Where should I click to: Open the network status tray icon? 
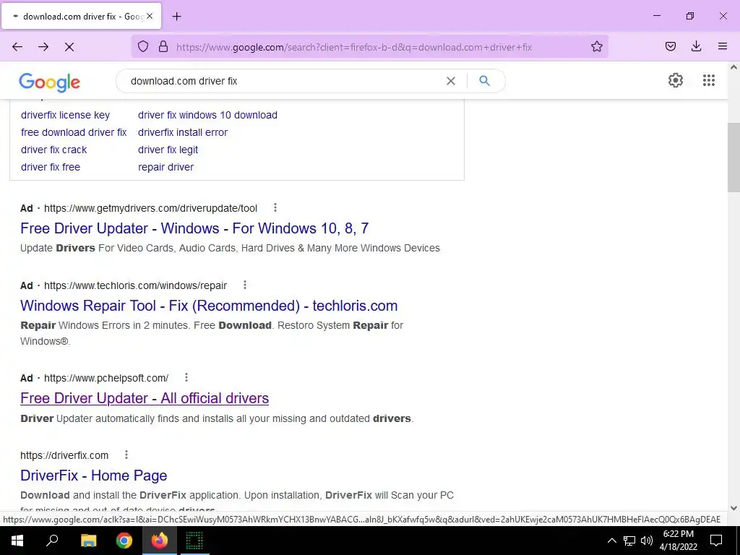pyautogui.click(x=629, y=541)
